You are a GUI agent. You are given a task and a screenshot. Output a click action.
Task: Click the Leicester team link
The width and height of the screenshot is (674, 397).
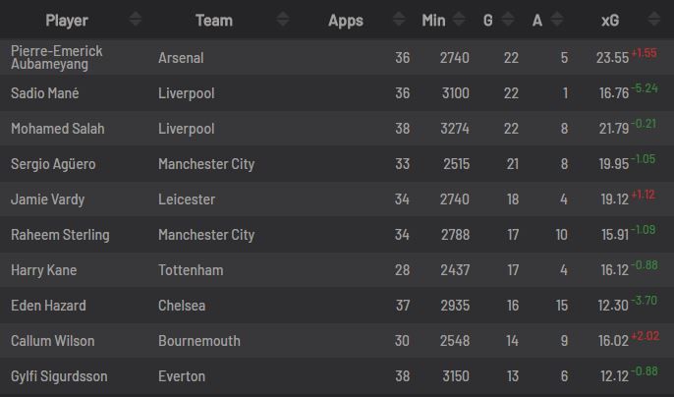(x=187, y=199)
